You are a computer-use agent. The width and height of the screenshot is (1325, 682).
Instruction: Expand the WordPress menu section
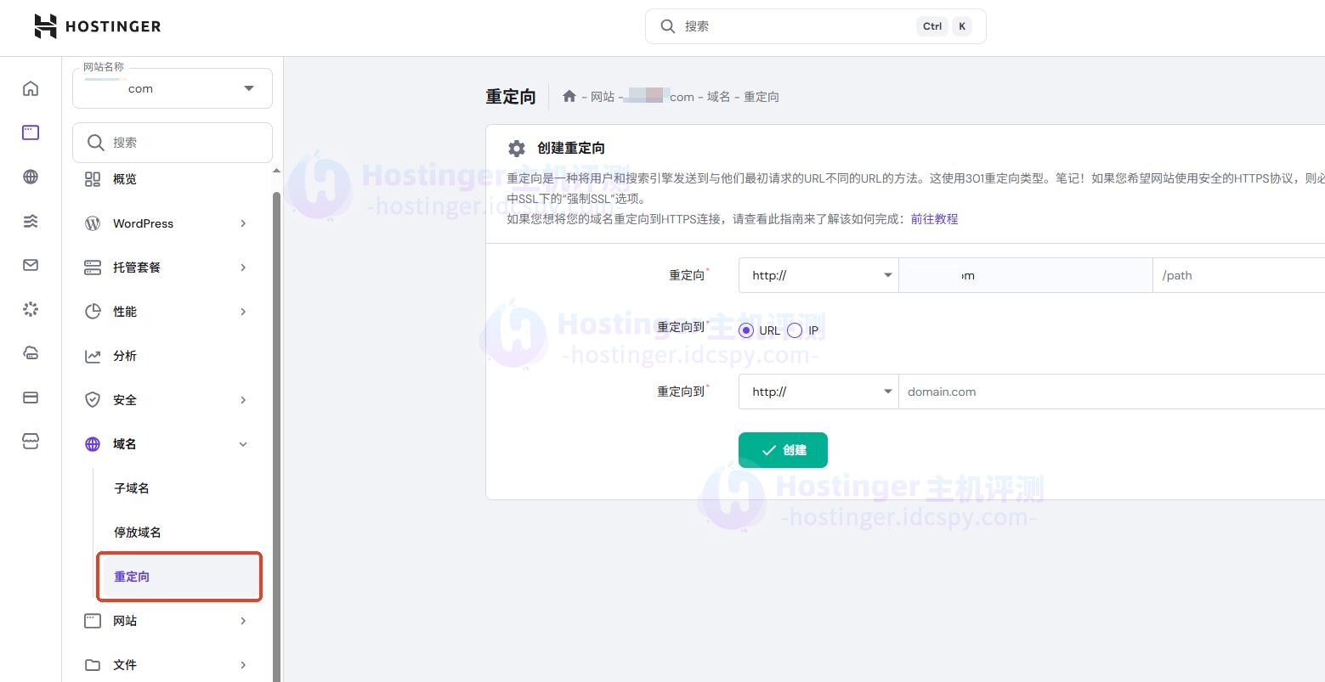(167, 223)
